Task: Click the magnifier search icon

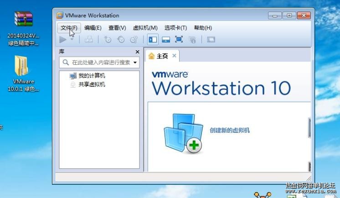Action: click(x=66, y=63)
